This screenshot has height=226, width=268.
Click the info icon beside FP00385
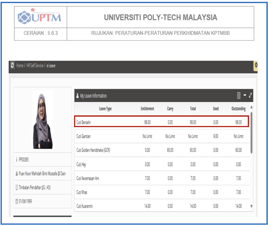pyautogui.click(x=17, y=160)
